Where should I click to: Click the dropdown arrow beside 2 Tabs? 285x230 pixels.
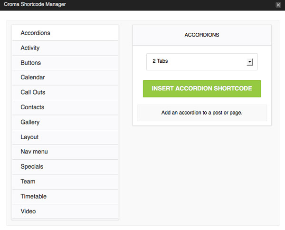point(250,62)
